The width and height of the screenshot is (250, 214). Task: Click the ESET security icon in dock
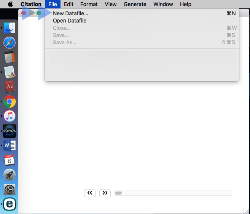[10, 204]
